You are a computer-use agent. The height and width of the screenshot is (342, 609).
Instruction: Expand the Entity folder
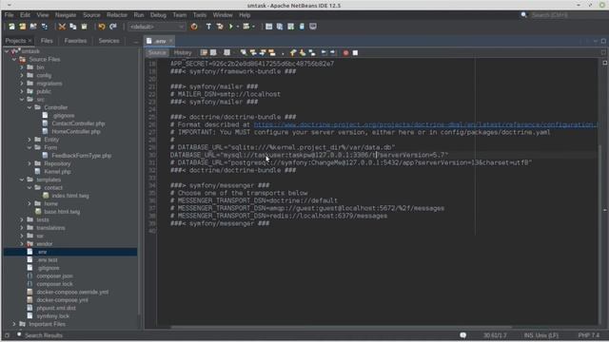pos(29,140)
